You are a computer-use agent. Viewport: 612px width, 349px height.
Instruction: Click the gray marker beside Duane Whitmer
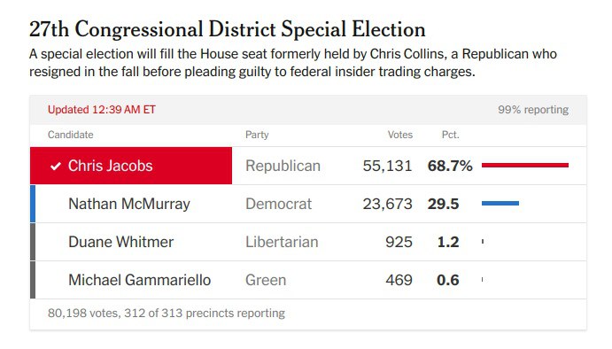[33, 242]
